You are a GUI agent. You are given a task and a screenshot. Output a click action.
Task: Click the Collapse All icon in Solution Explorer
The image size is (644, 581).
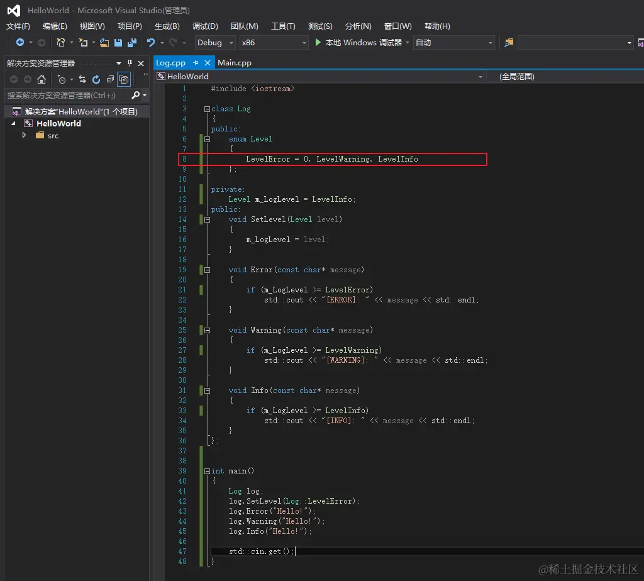(x=110, y=79)
